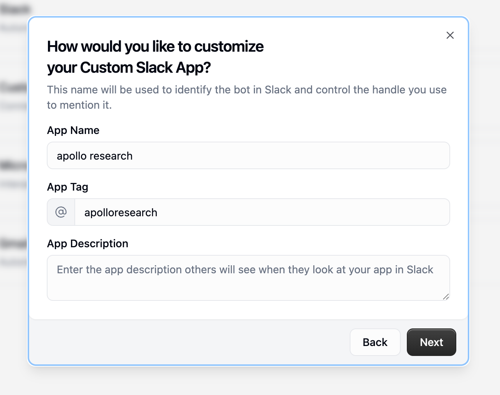Click the @ handle icon in App Tag field
Viewport: 500px width, 395px height.
click(60, 212)
